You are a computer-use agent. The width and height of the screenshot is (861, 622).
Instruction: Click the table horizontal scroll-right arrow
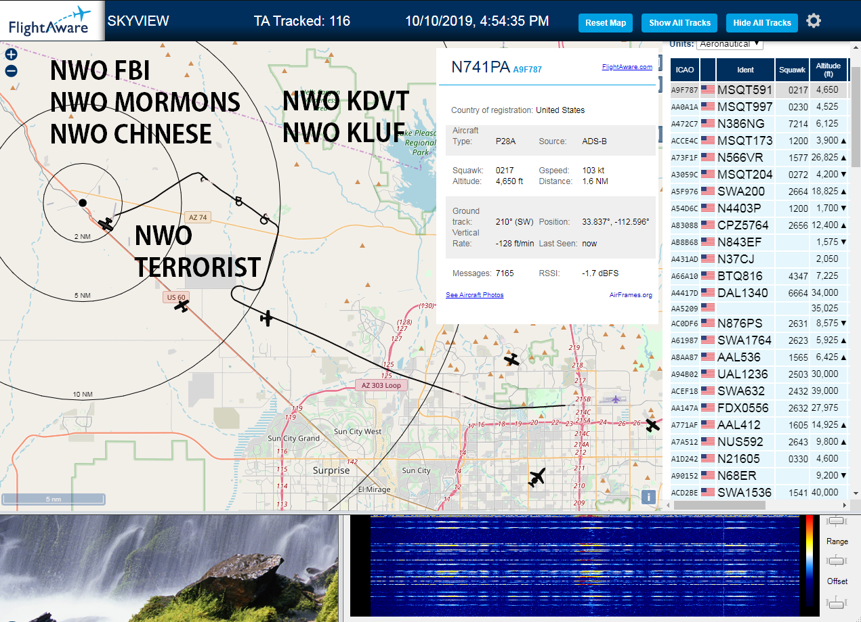[x=845, y=505]
